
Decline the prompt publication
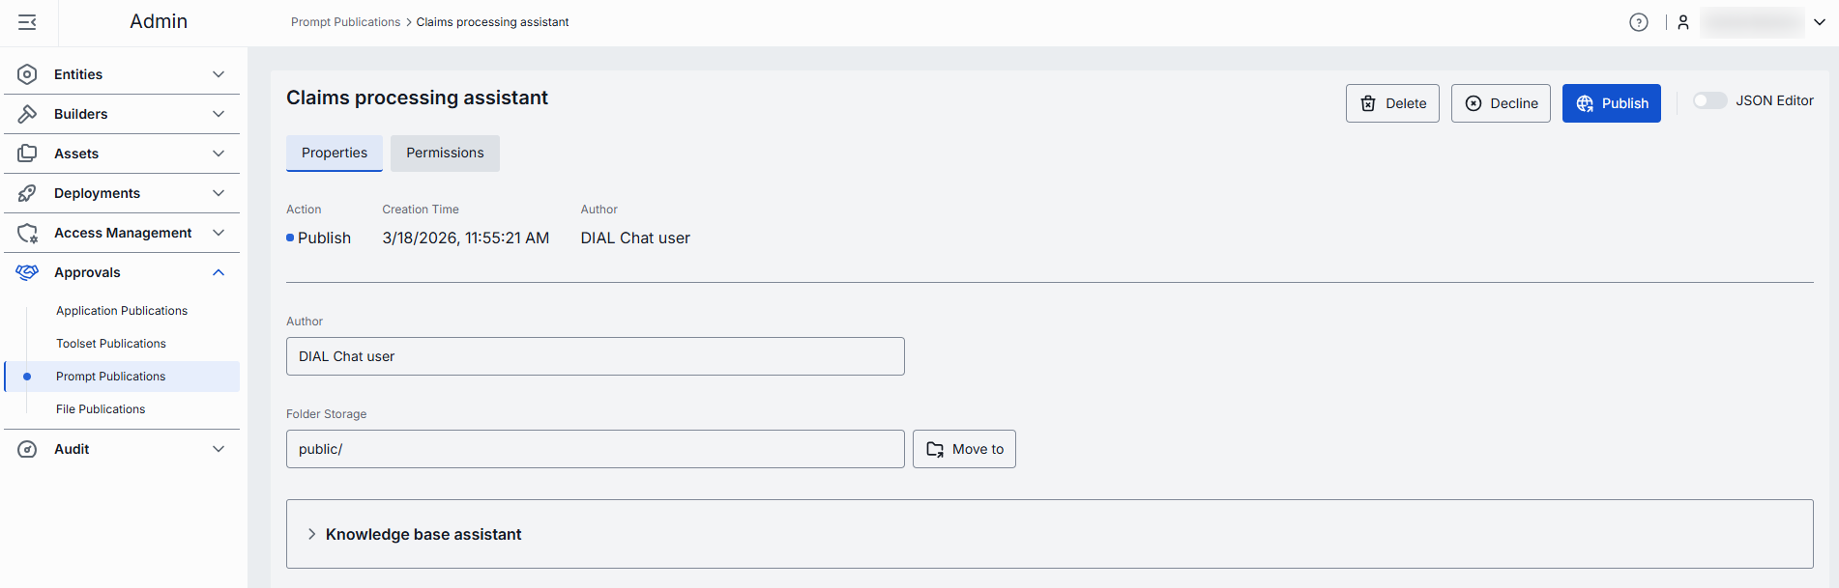[1501, 103]
